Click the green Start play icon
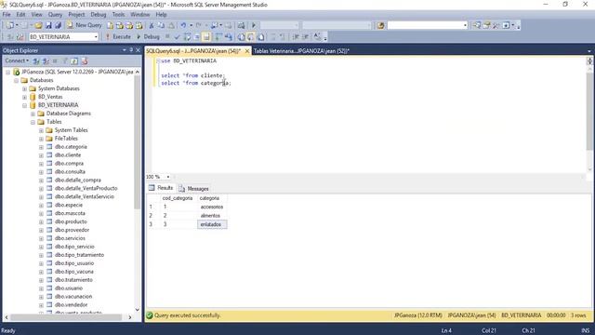The width and height of the screenshot is (595, 335). click(254, 25)
